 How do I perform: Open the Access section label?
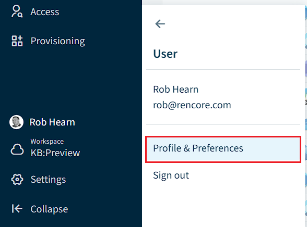45,11
